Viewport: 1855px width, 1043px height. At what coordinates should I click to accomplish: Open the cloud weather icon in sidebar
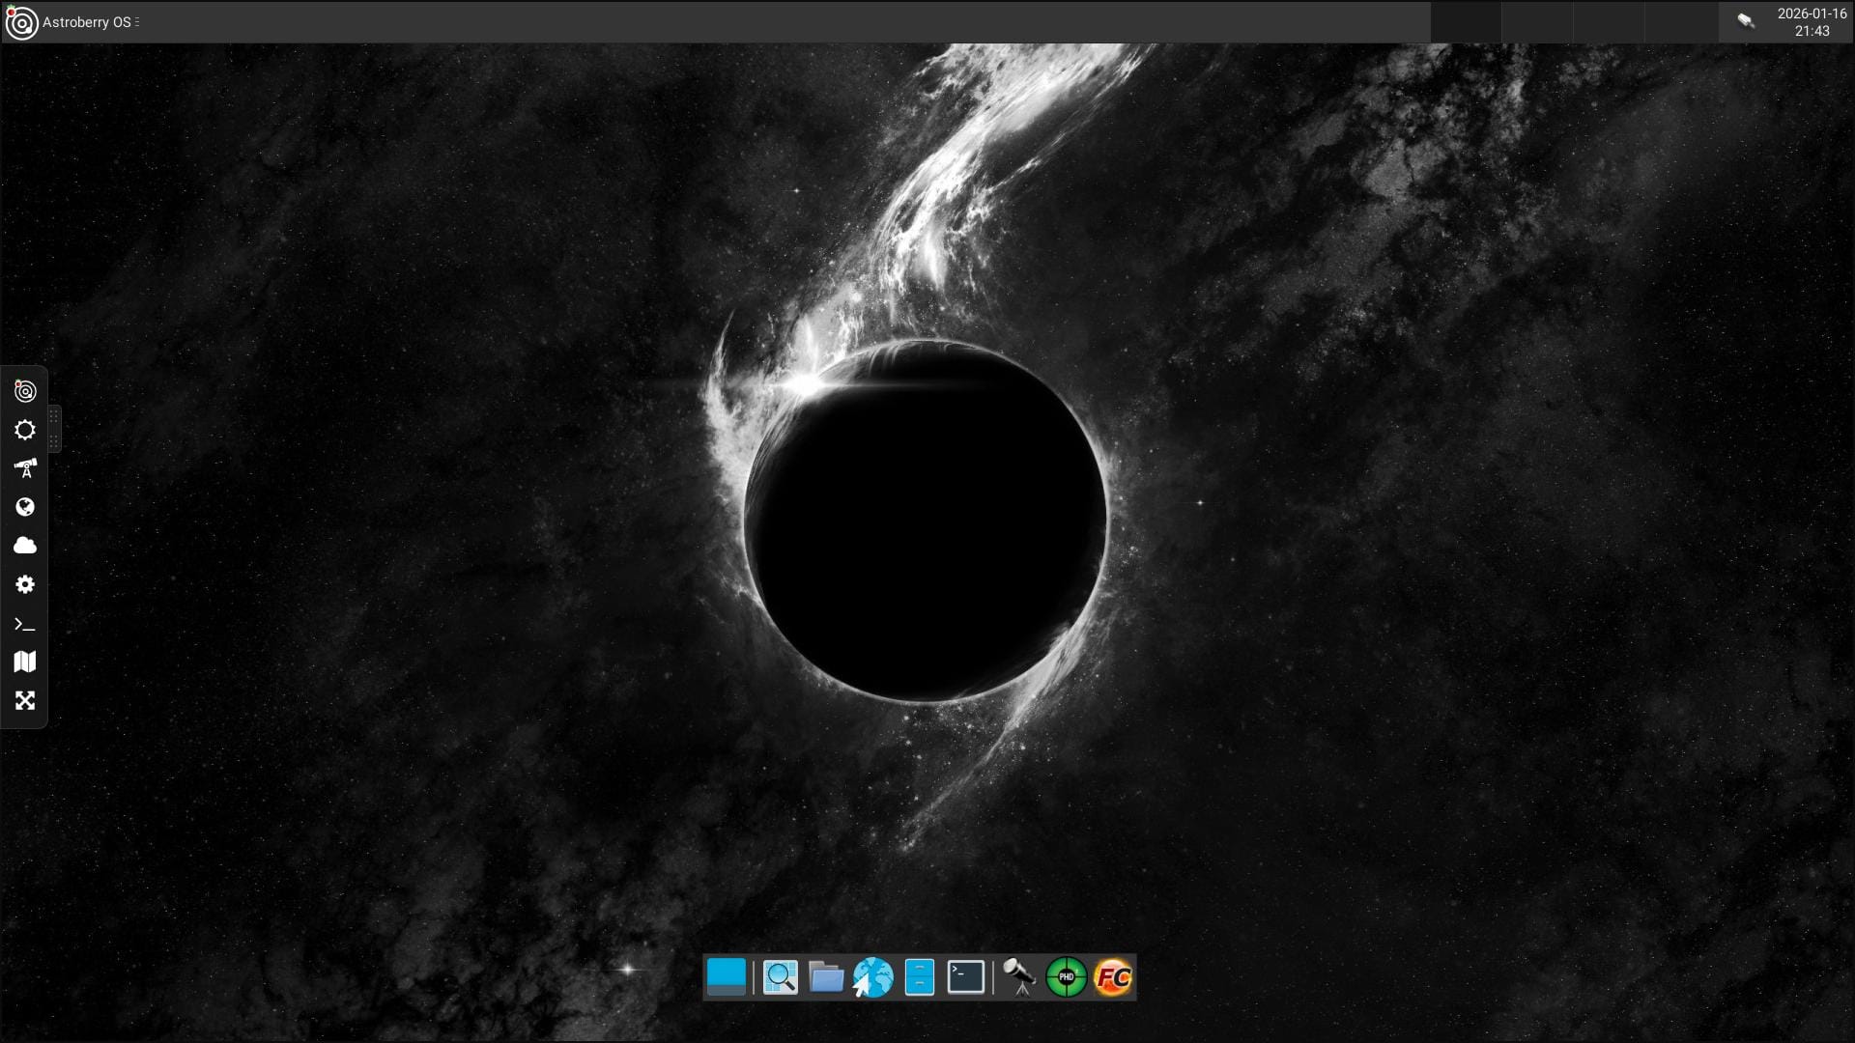coord(25,546)
